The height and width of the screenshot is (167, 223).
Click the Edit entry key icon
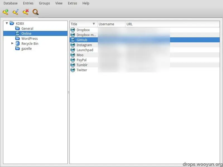pyautogui.click(x=16, y=12)
